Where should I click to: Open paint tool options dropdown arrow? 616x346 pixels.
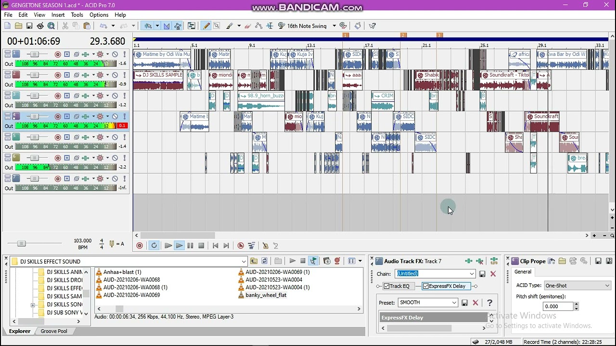pyautogui.click(x=239, y=26)
